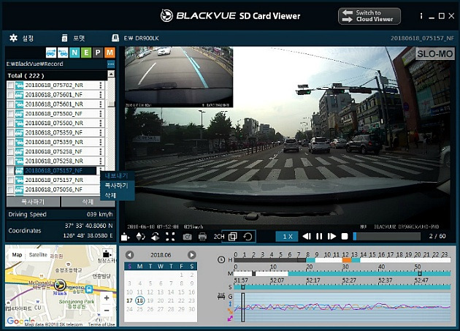Choose 내보내기 from the context menu

click(x=117, y=175)
